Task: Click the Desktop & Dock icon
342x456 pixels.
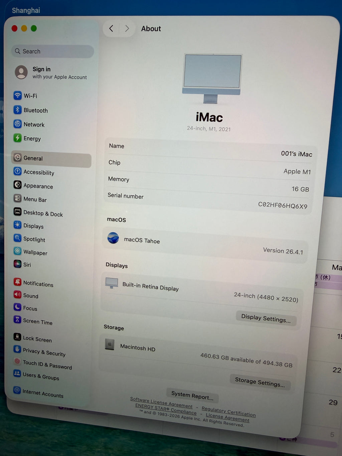Action: tap(17, 212)
